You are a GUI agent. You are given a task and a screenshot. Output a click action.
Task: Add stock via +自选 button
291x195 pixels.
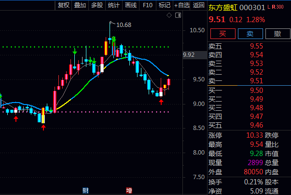(181, 5)
